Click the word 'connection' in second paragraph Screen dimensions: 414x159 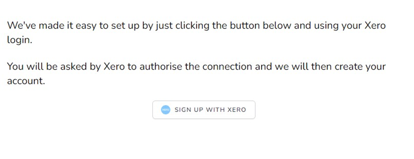227,66
